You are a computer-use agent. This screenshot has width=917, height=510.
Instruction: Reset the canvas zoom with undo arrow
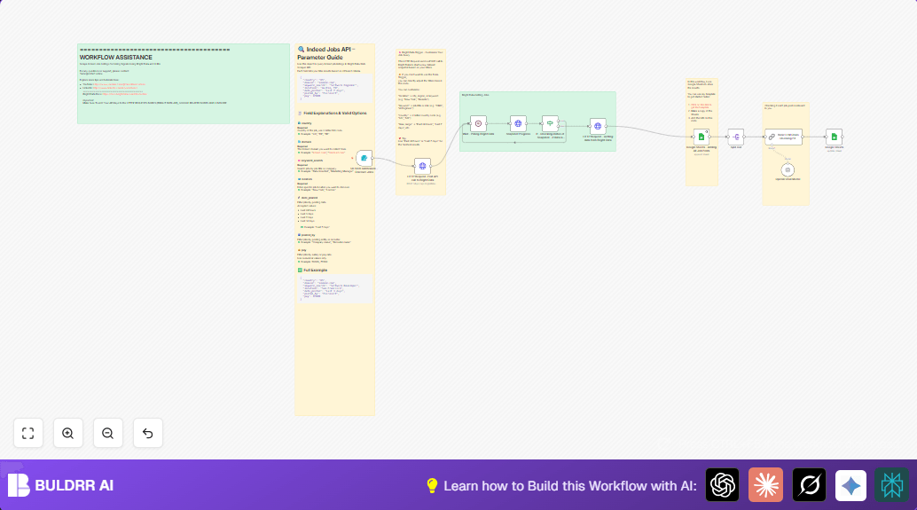[x=147, y=434]
